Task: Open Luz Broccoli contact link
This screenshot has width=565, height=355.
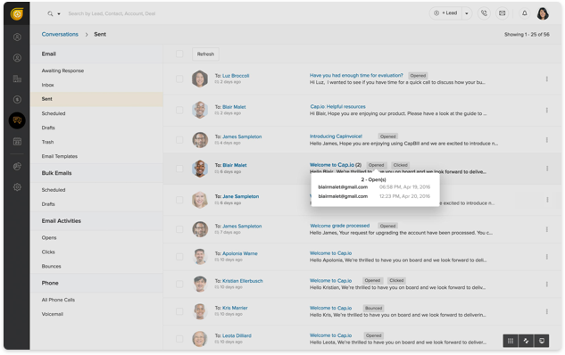Action: point(236,76)
